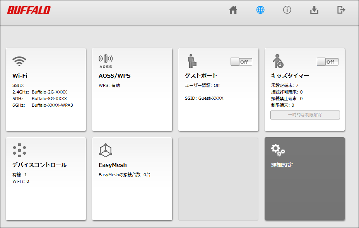Screen dimensions: 359x228
Task: Open the AOSS/WPS tile heading
Action: click(115, 76)
